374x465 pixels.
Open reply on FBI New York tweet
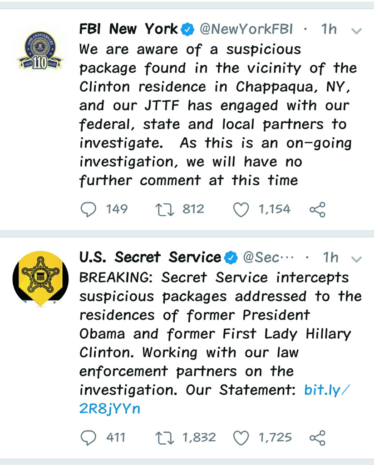[89, 210]
